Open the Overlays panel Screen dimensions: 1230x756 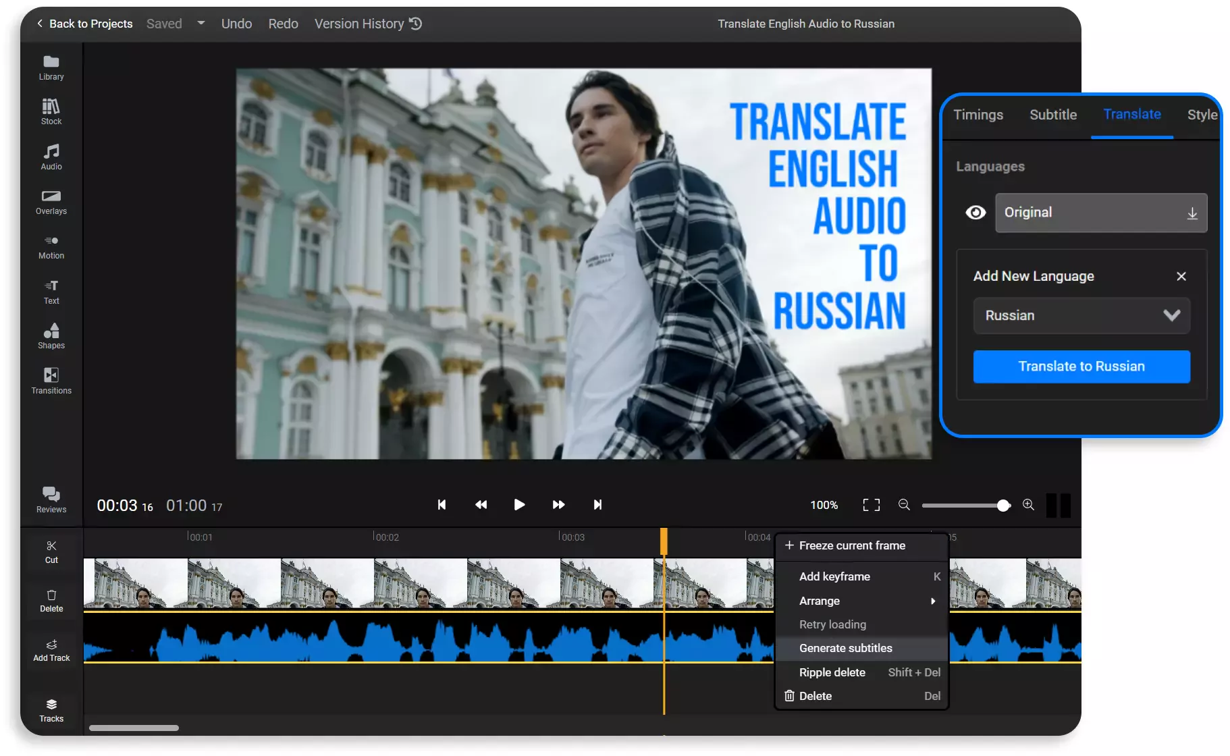pos(51,200)
